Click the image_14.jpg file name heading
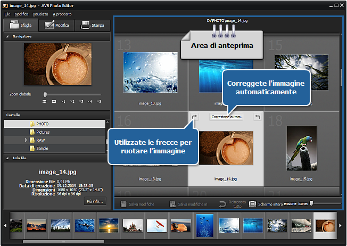Screen dimensions: 347x246 click(57, 172)
